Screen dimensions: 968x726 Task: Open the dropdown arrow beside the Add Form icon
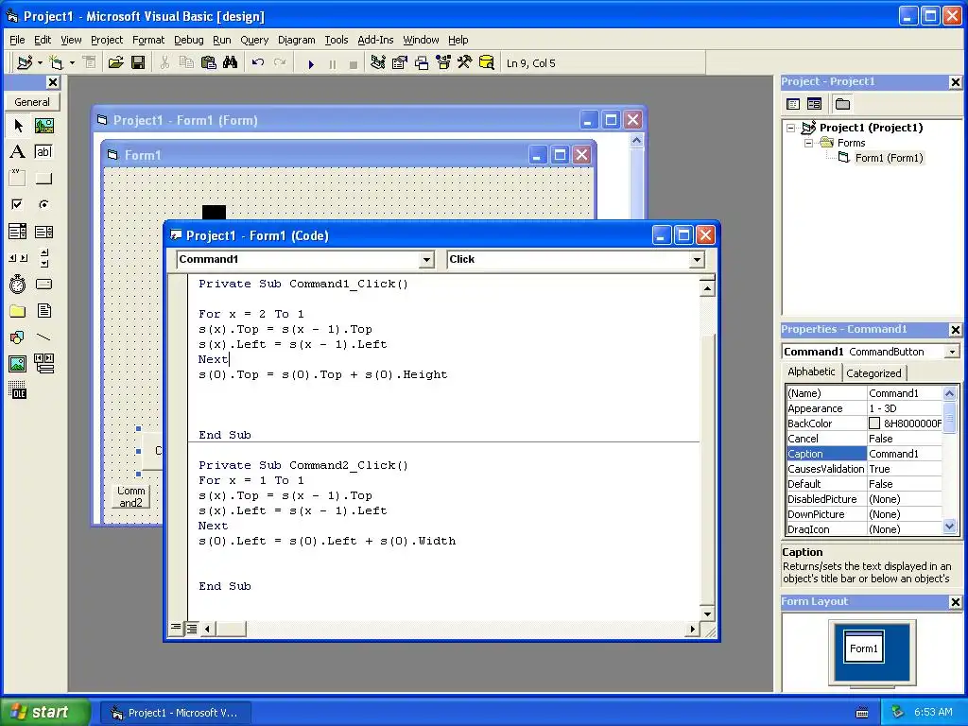(x=72, y=63)
